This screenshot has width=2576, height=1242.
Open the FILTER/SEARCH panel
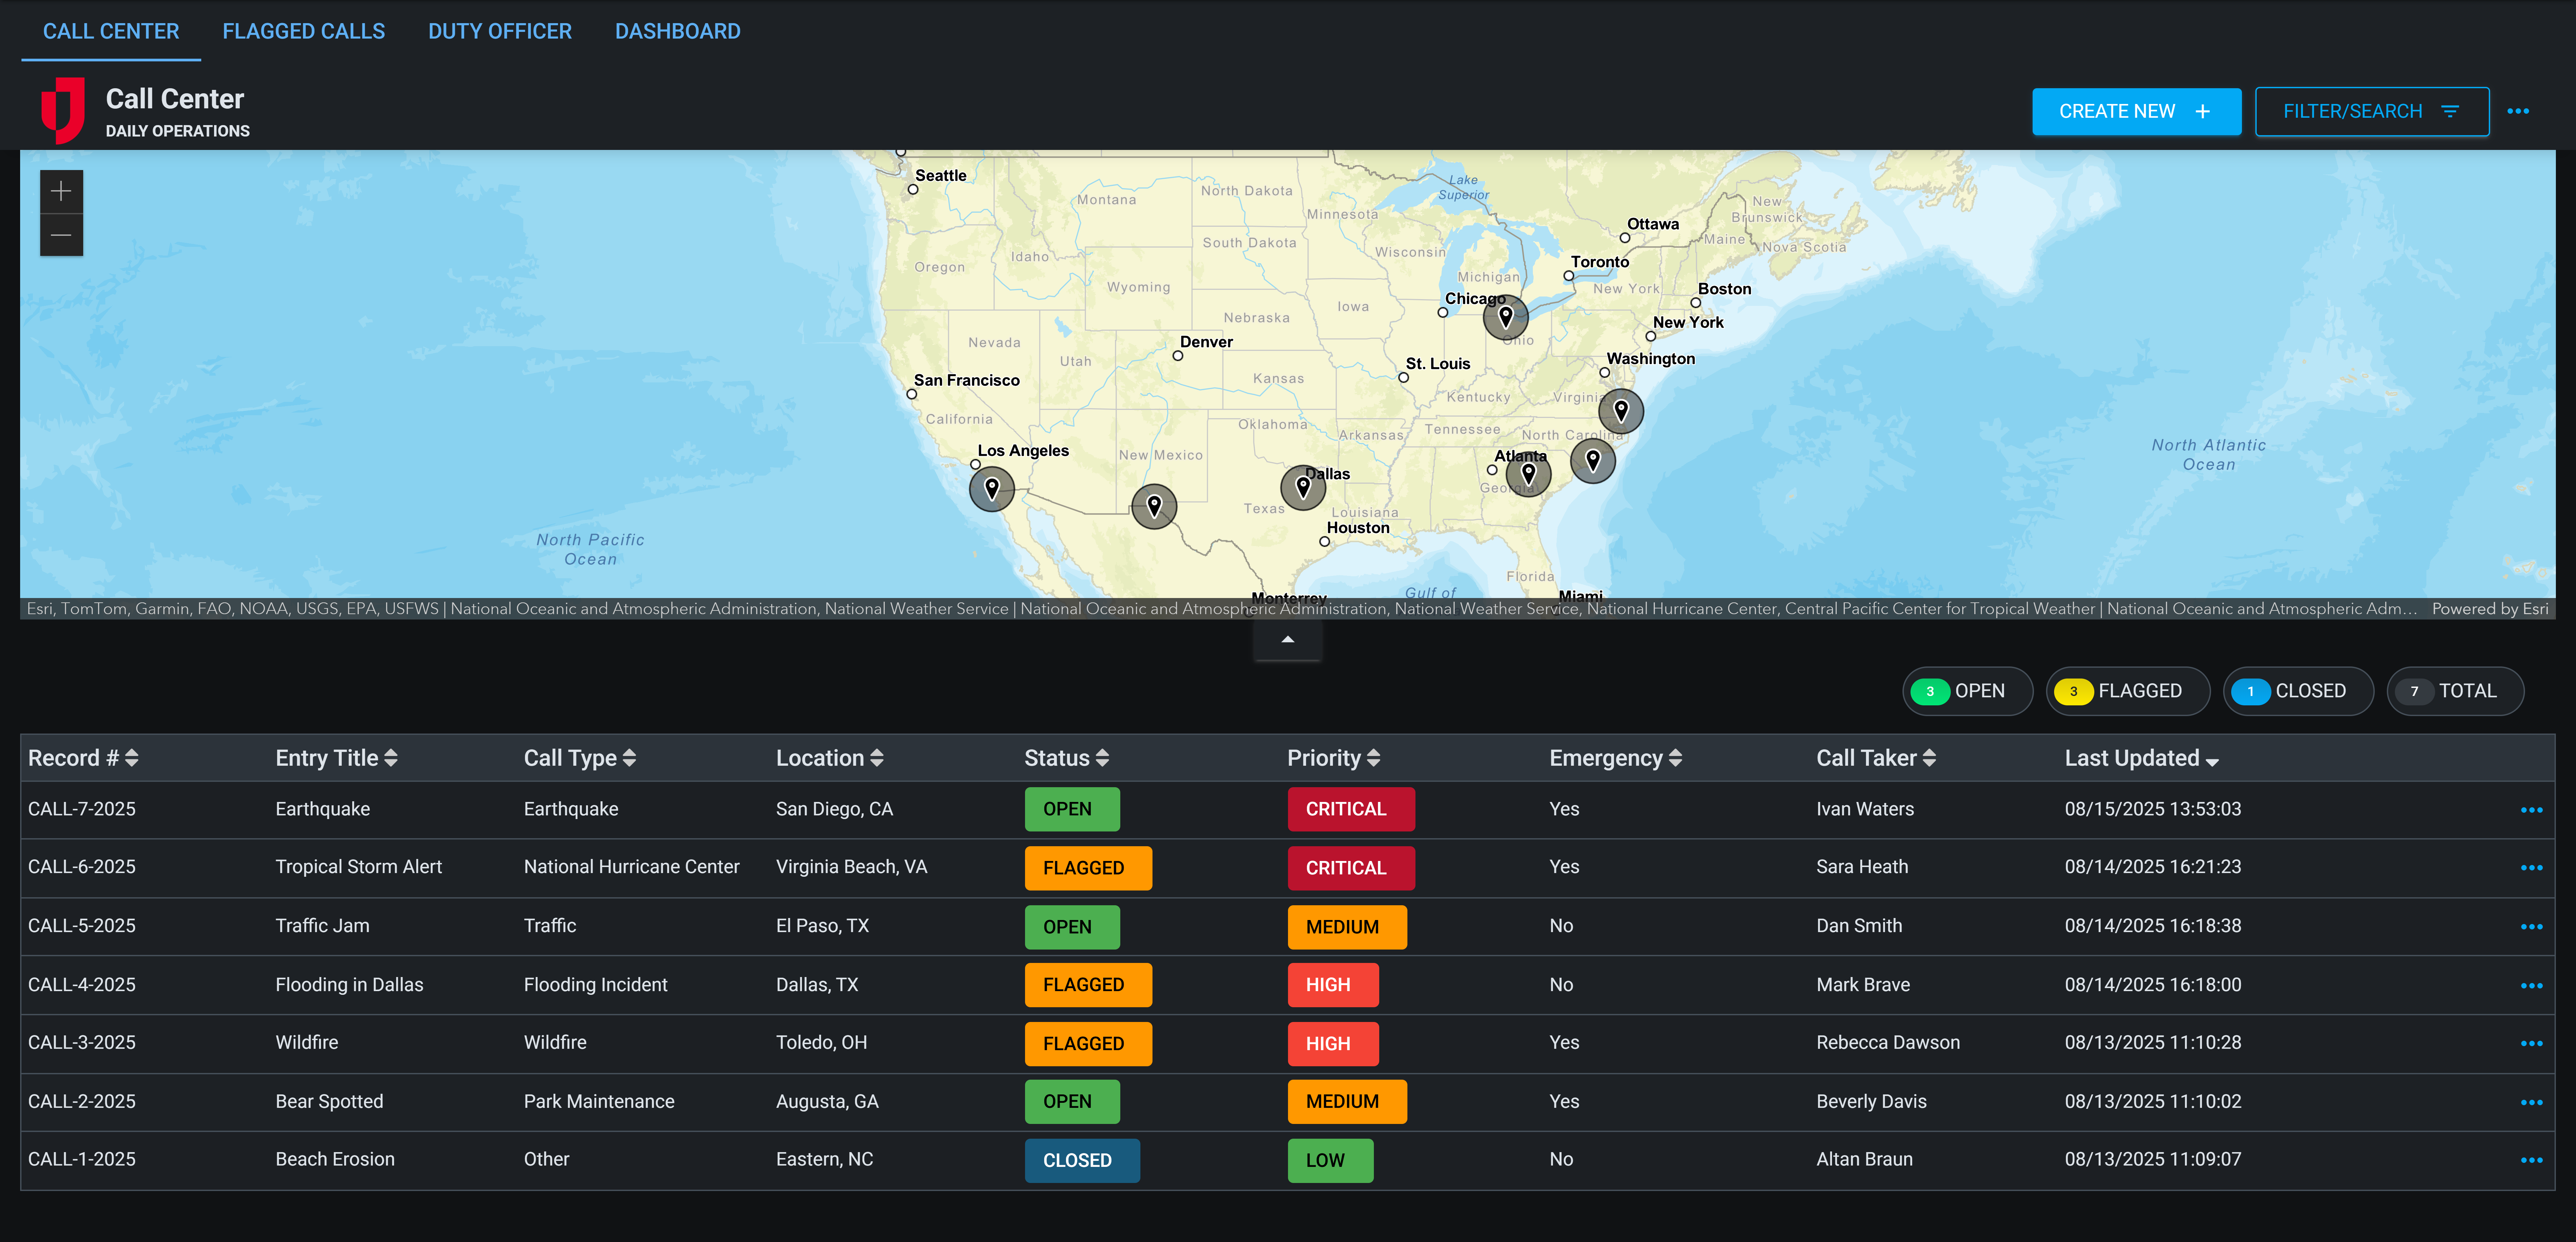coord(2371,111)
